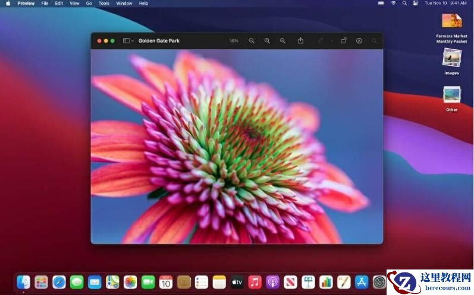This screenshot has height=295, width=474.
Task: Select the Other stack on desktop
Action: click(451, 99)
